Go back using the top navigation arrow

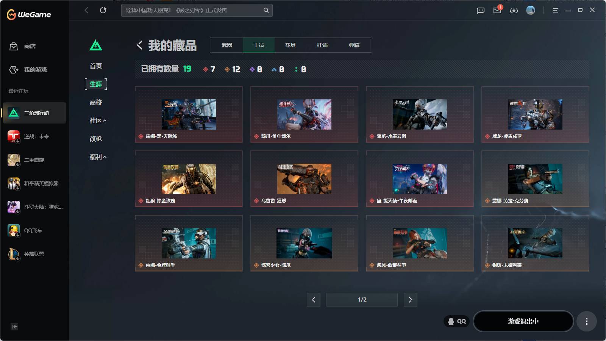pyautogui.click(x=86, y=10)
